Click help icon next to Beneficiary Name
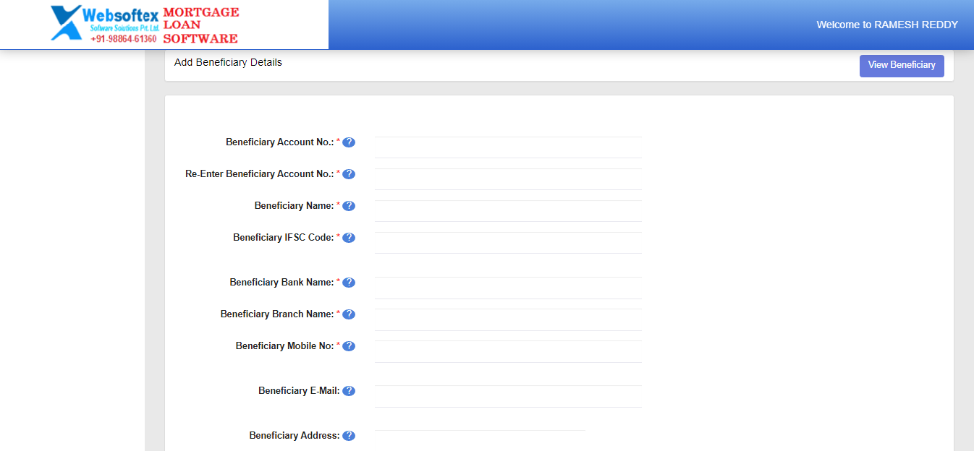 (x=349, y=206)
